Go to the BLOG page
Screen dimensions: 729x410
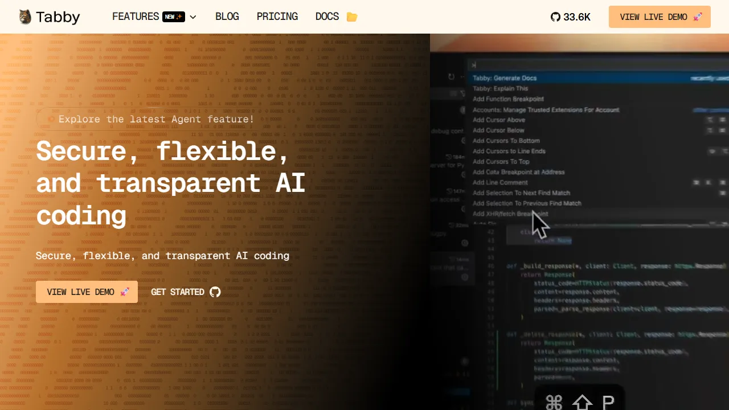(227, 17)
